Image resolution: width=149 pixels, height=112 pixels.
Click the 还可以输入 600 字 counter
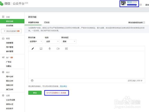click(x=135, y=81)
